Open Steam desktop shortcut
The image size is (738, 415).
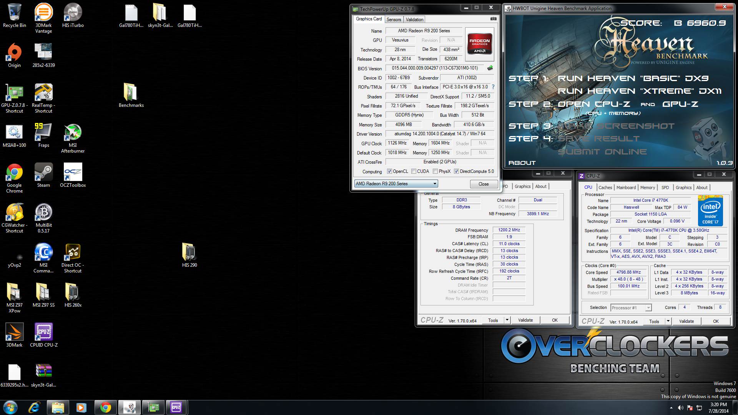(x=43, y=175)
